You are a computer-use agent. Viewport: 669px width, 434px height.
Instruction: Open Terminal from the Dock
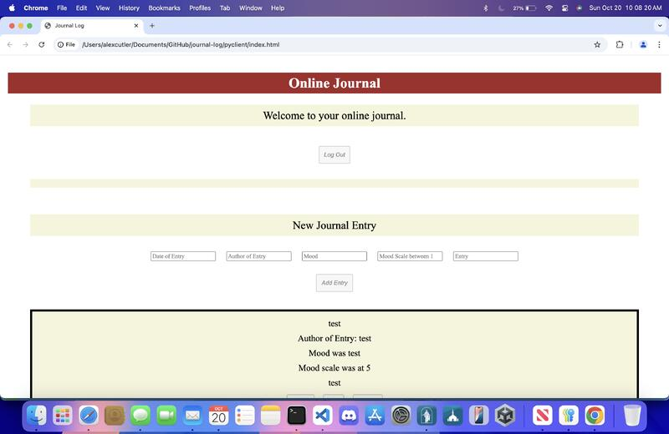click(x=297, y=416)
